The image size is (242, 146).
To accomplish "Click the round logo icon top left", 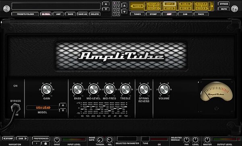I will (6, 8).
